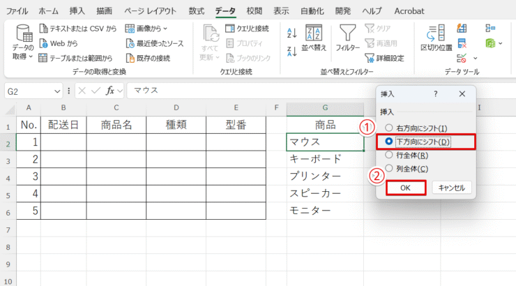
Task: Switch to the 表示 tab
Action: tap(282, 11)
